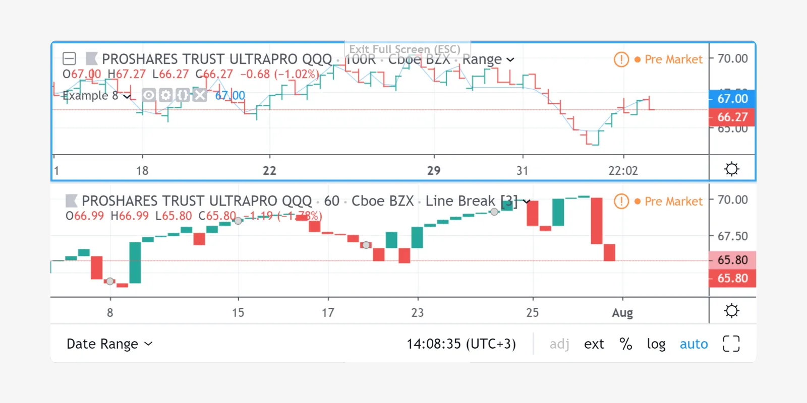Open Example 8 indicator settings gear
Screen dimensions: 807x403
tap(166, 95)
